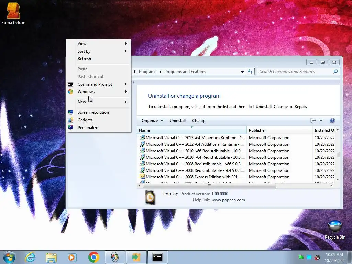
Task: Click the Popcap program details icon
Action: coord(150,197)
